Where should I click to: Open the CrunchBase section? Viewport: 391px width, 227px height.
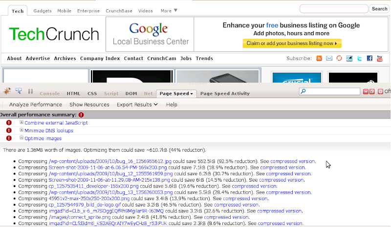point(119,11)
